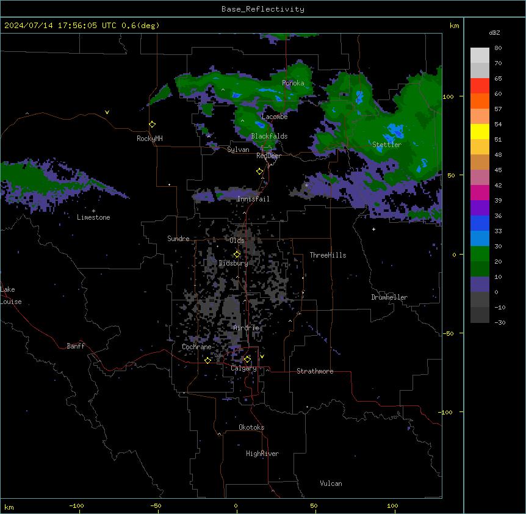Click the Blackfalds label
This screenshot has height=514, width=526.
[x=269, y=136]
